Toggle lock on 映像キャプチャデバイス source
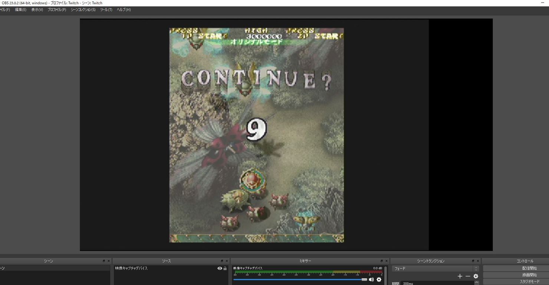The width and height of the screenshot is (549, 285). click(225, 268)
